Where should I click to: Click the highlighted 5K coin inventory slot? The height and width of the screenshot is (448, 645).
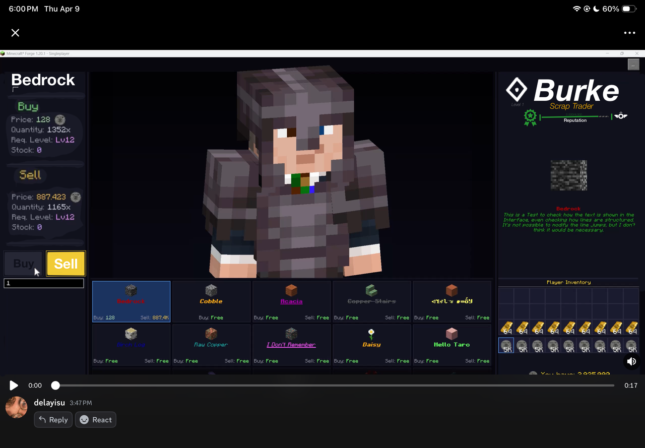coord(506,345)
